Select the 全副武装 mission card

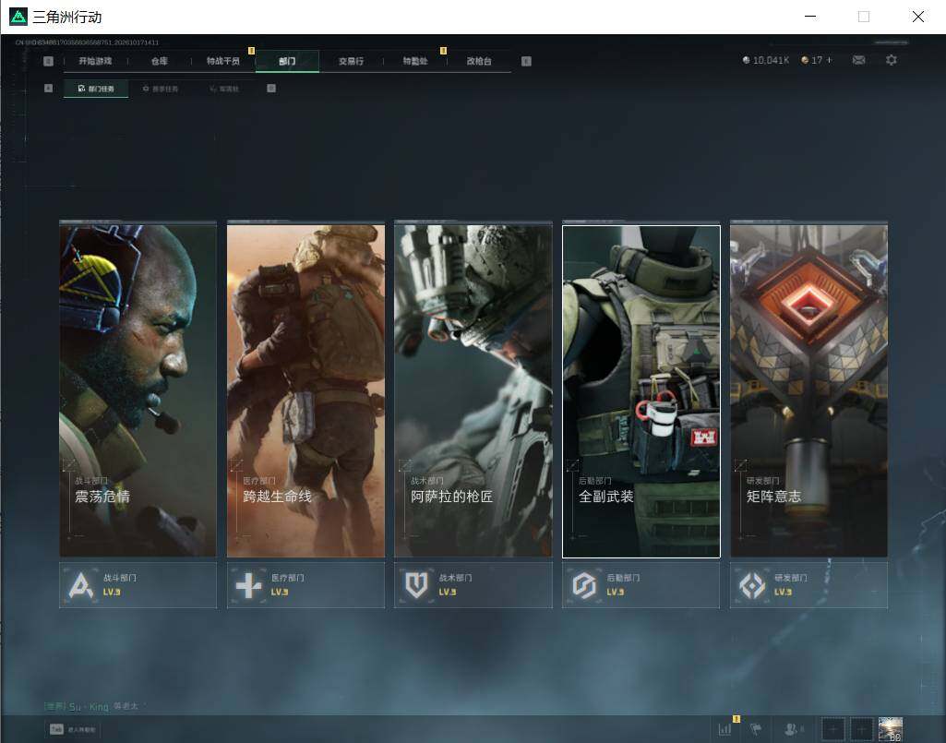pos(641,391)
